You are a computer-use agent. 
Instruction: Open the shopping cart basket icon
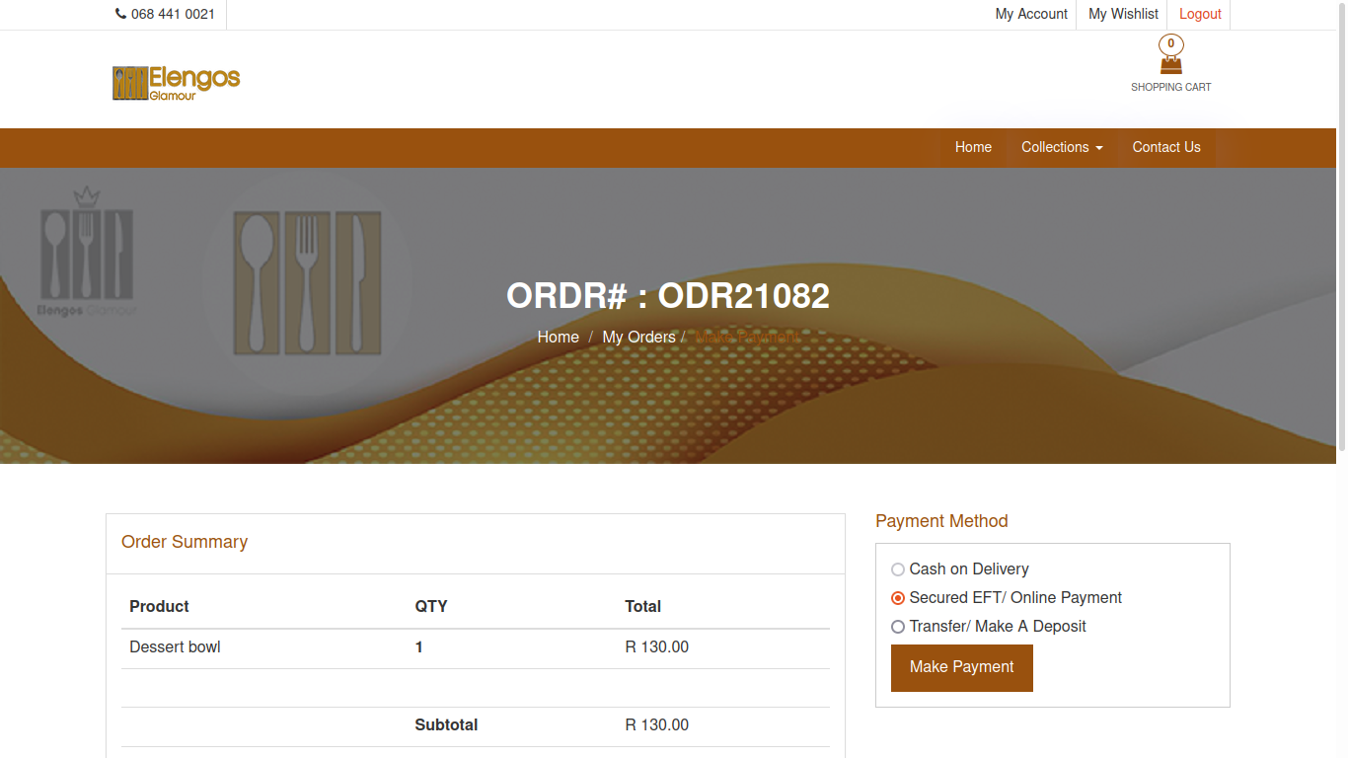(1170, 65)
